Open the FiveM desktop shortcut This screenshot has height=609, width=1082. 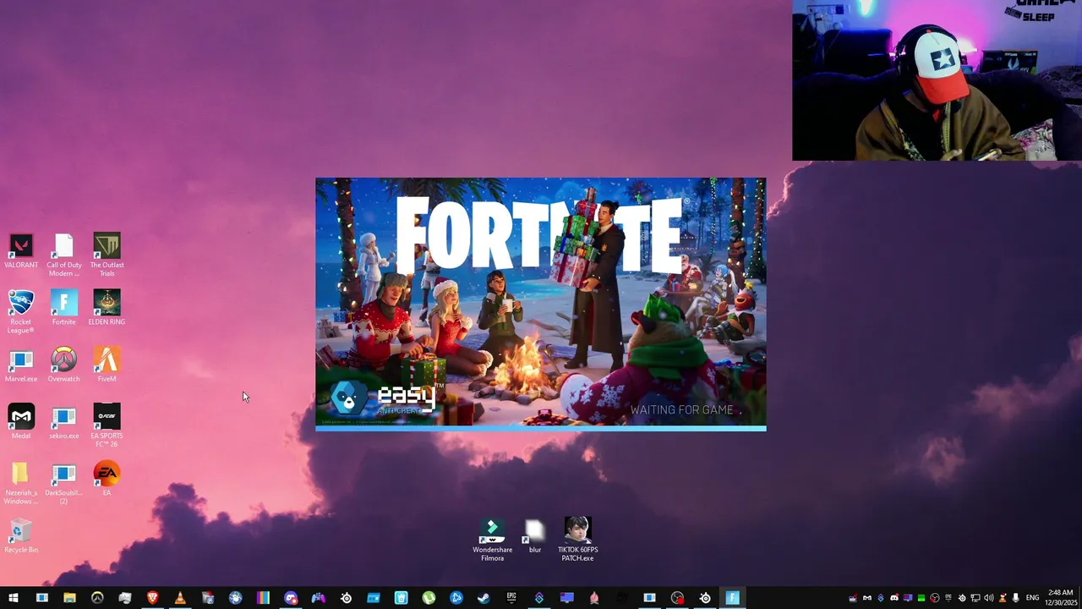[107, 365]
